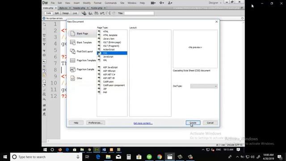286x161 pixels.
Task: Open the layout icon dropdown in menu bar
Action: tap(153, 3)
